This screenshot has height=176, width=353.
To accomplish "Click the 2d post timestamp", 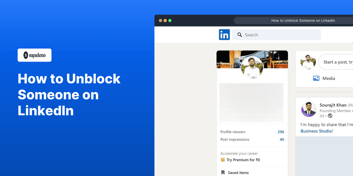I will click(321, 116).
